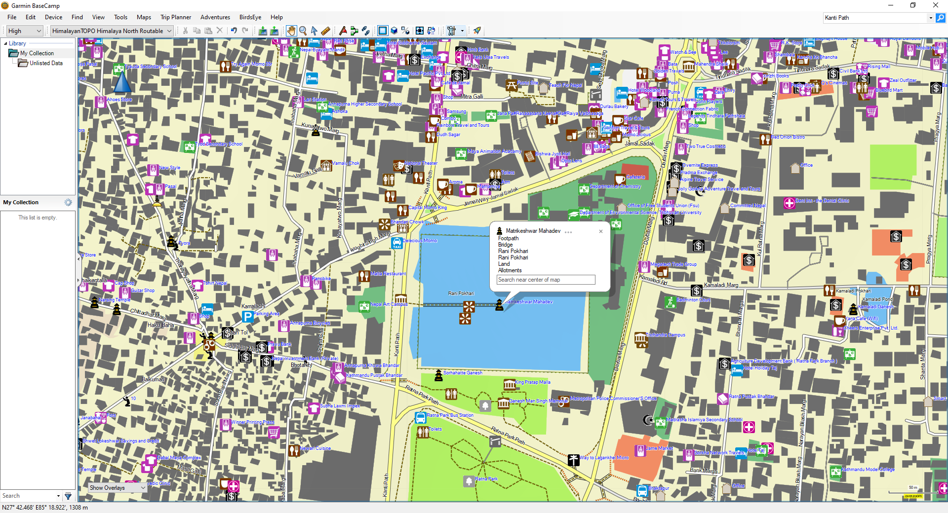Click the Delete X icon in toolbar
The width and height of the screenshot is (948, 513).
220,31
